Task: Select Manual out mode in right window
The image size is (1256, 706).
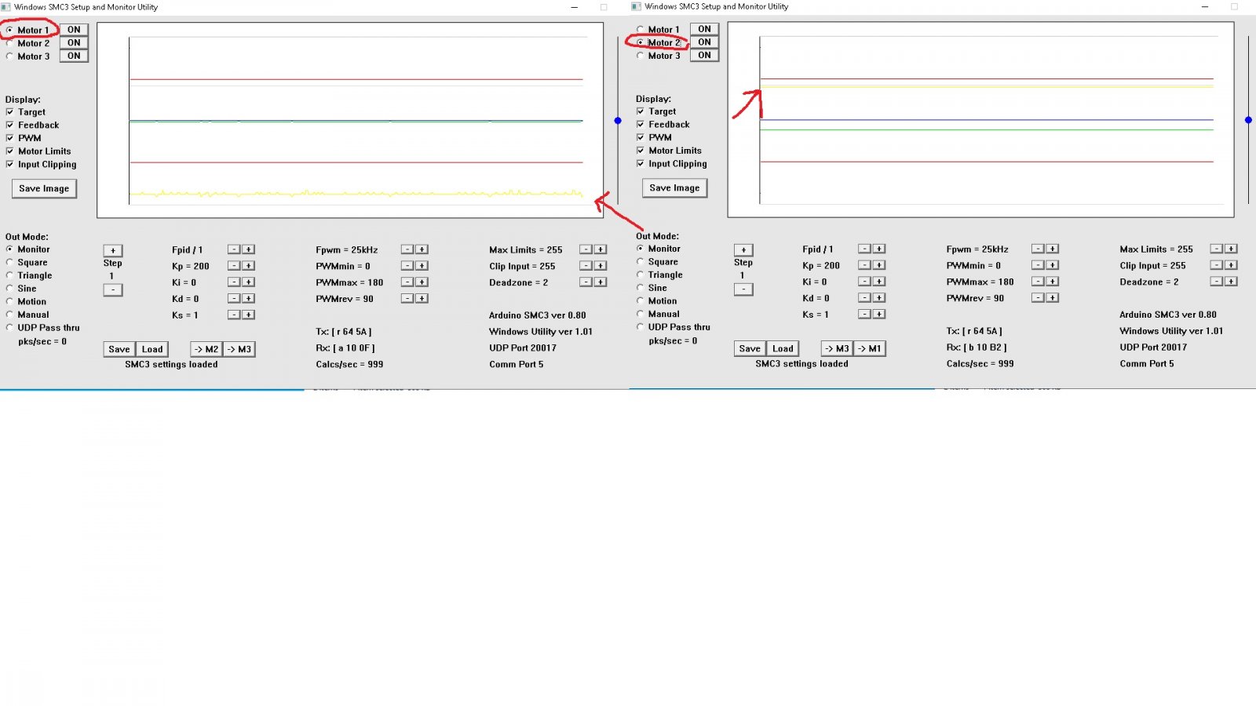Action: tap(641, 314)
